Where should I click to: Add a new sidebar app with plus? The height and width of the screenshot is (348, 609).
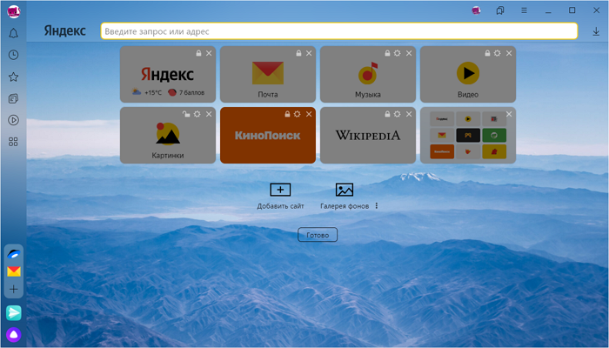click(x=14, y=289)
